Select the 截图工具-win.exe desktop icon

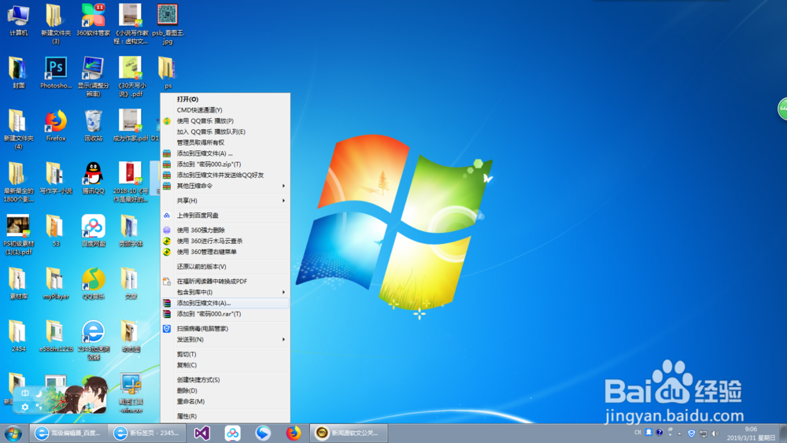(131, 393)
